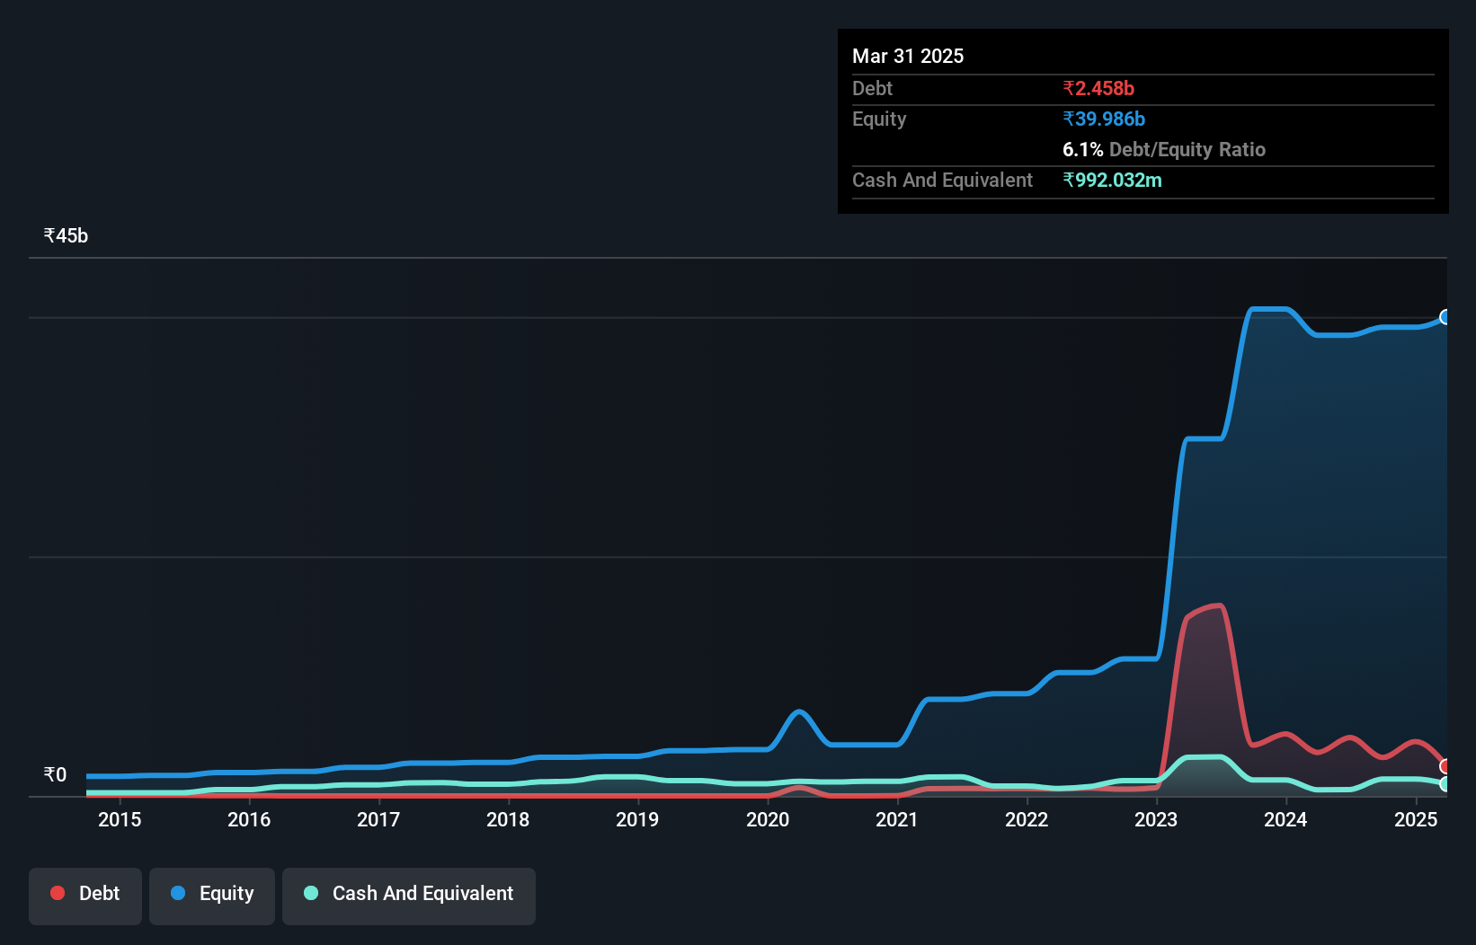Click the Mar 31 2025 tooltip date
The width and height of the screenshot is (1476, 945).
point(908,56)
